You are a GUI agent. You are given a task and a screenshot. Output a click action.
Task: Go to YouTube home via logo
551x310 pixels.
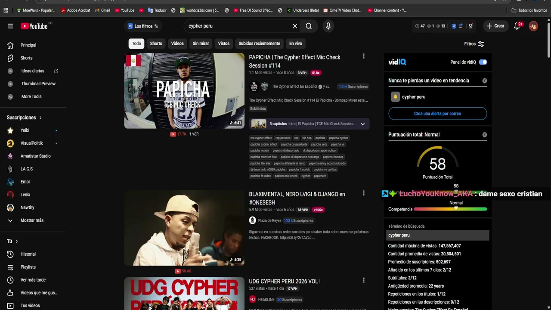(x=34, y=26)
